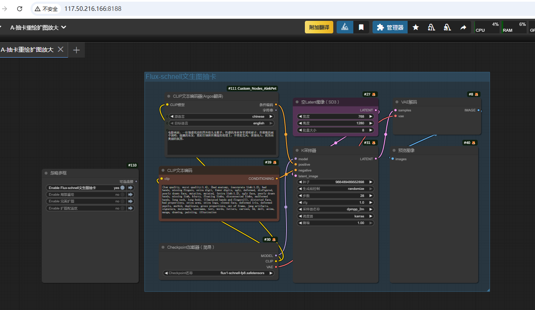Decrease 高度 value with left arrow
535x310 pixels.
(x=300, y=123)
